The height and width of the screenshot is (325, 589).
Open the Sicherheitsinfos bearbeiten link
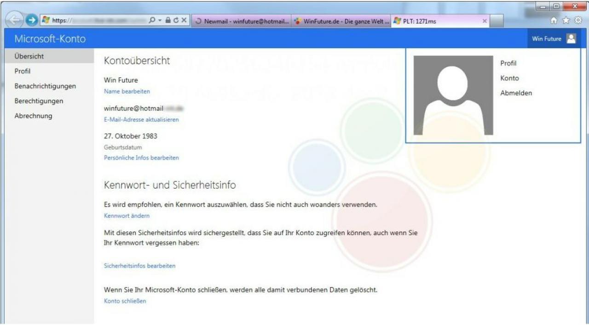tap(139, 265)
